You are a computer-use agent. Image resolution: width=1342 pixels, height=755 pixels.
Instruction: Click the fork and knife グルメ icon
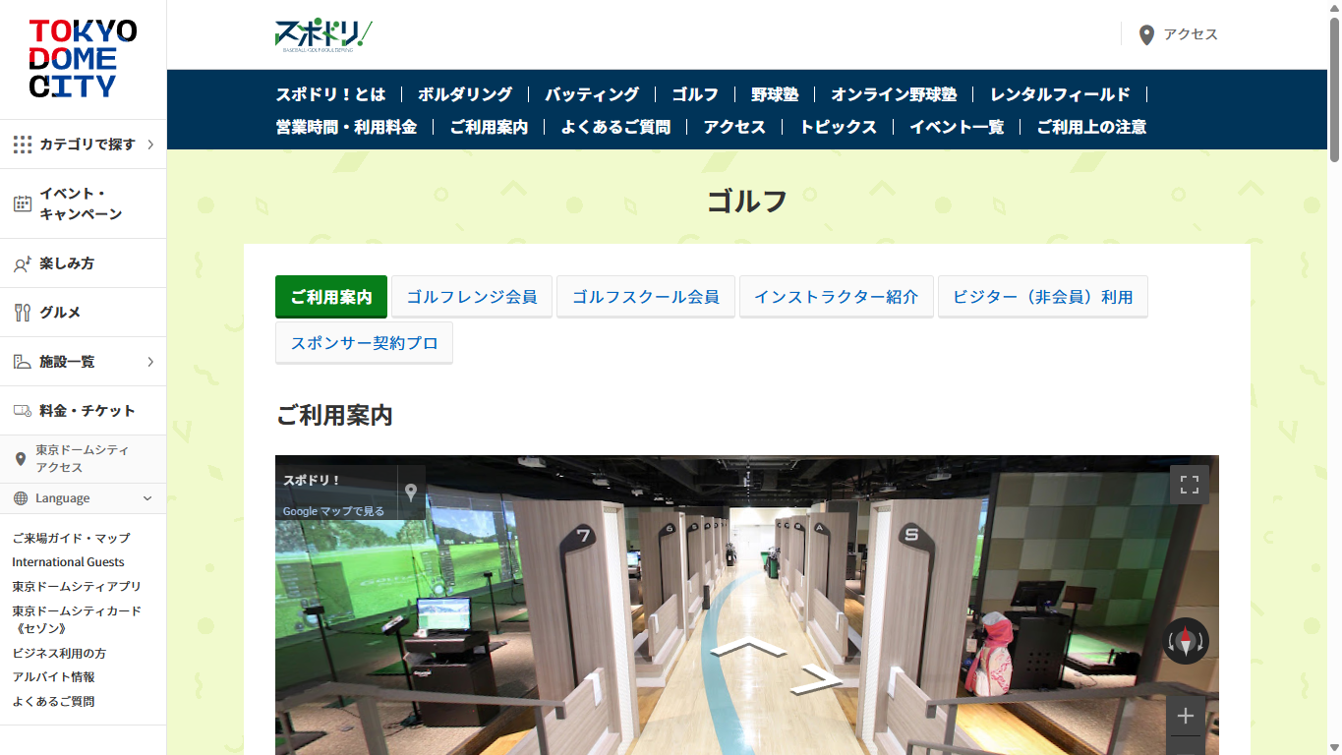pos(22,313)
